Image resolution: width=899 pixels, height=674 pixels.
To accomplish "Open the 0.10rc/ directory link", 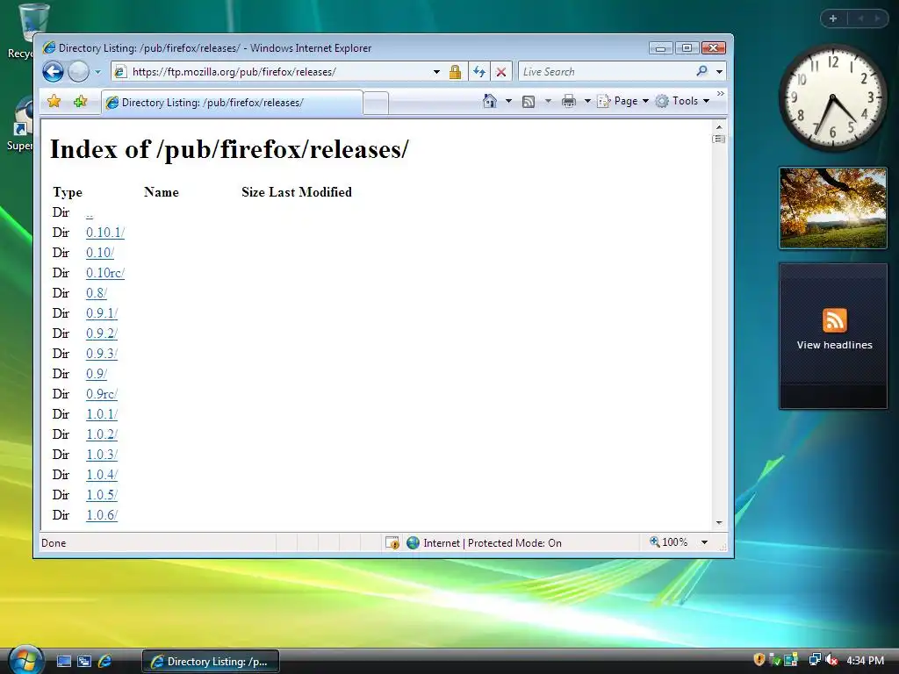I will point(105,273).
